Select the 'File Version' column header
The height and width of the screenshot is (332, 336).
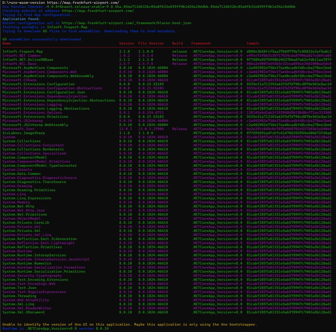(x=151, y=43)
